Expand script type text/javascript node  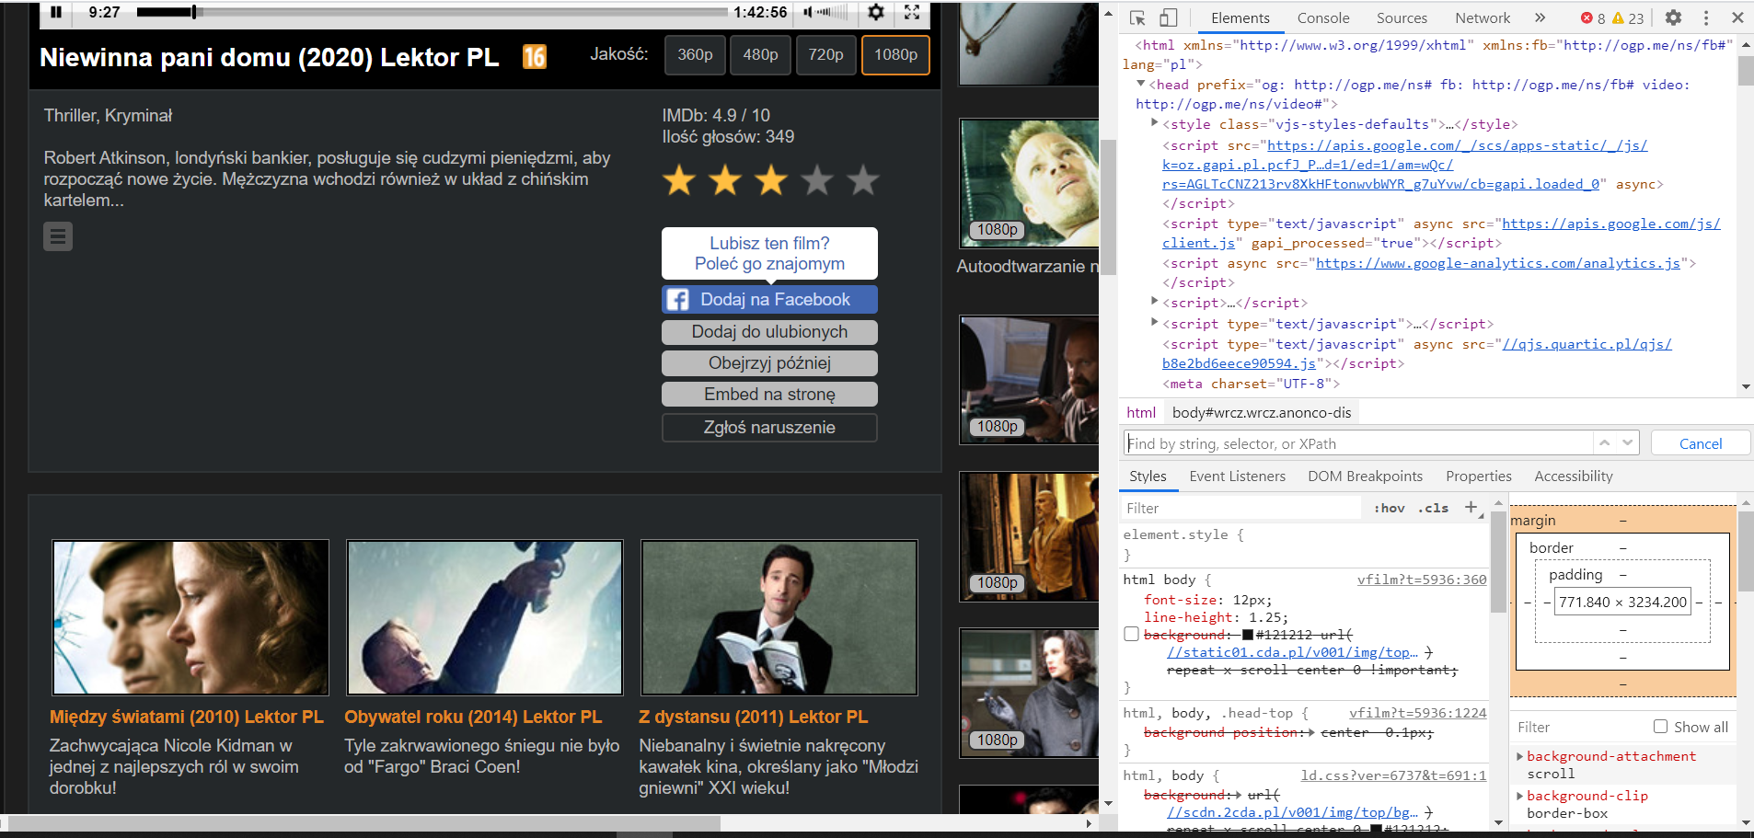click(1155, 322)
